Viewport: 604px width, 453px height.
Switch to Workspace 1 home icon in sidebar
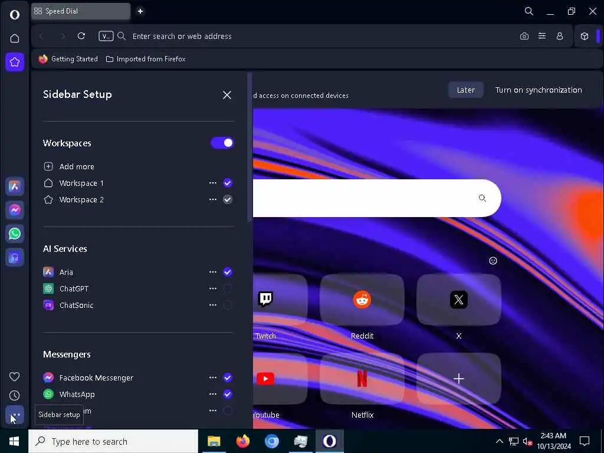[15, 38]
